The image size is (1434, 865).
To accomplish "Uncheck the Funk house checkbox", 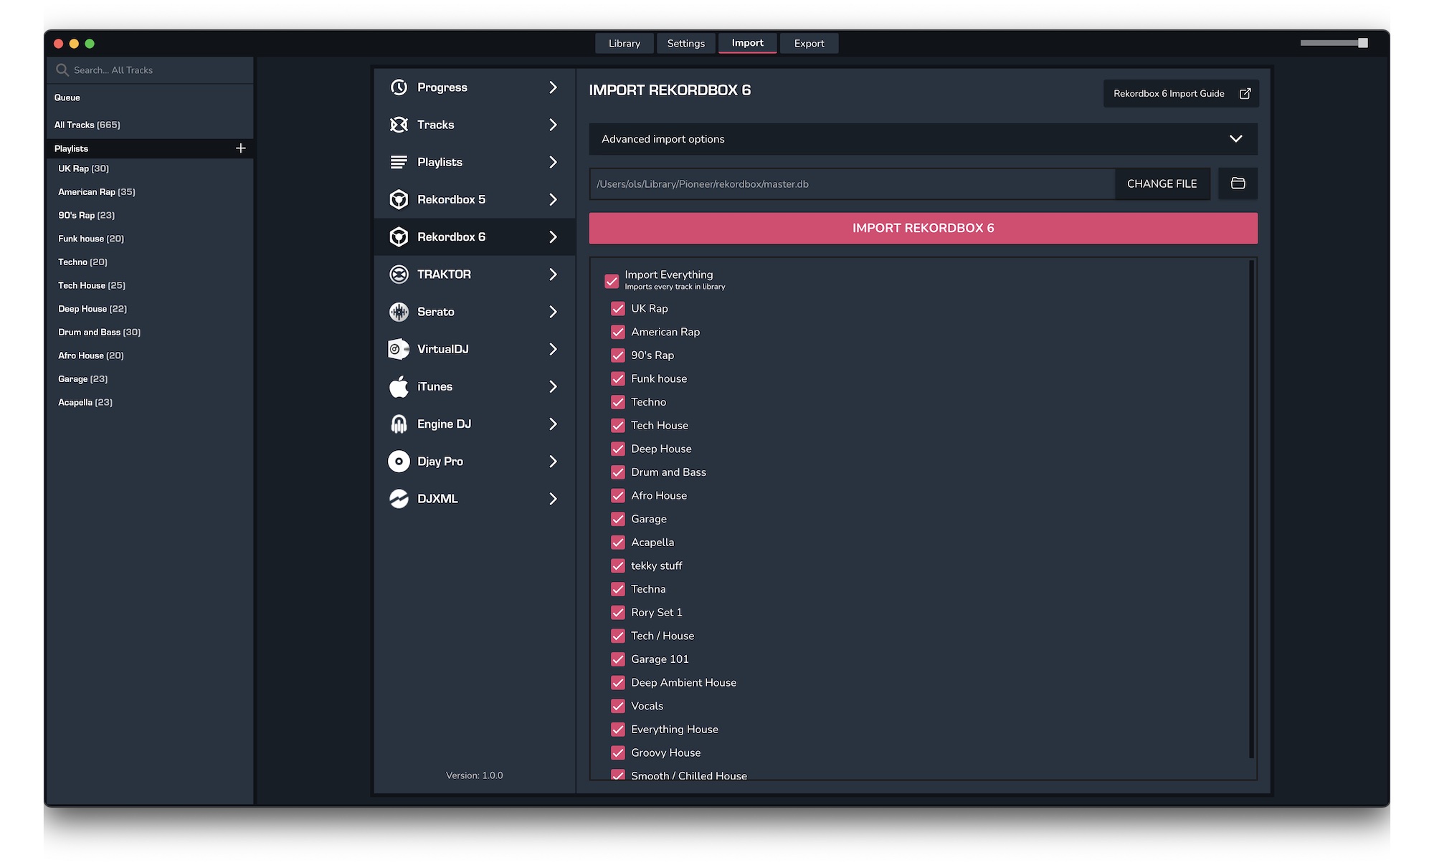I will coord(618,378).
